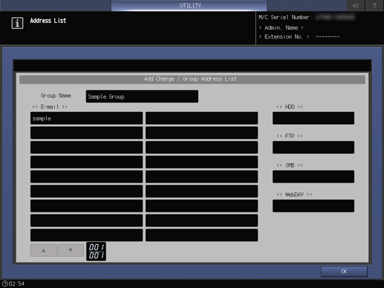
Task: Click the speaker sound icon
Action: (356, 5)
